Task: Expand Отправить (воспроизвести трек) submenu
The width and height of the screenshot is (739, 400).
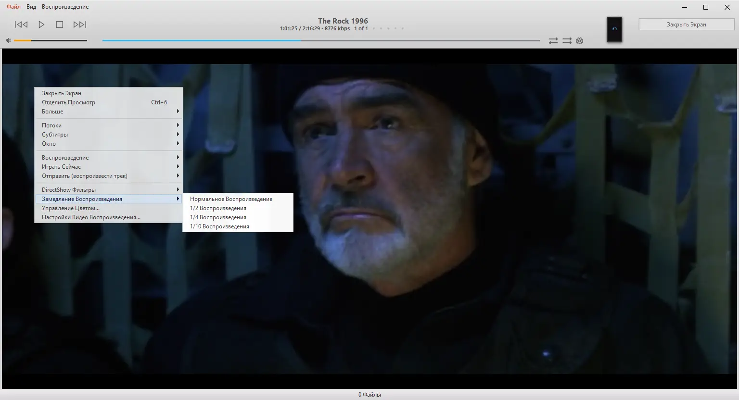Action: 109,176
